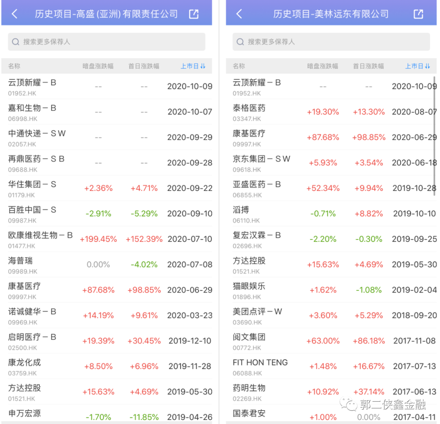
Task: Open 方达控股 row in the right list
Action: point(331,265)
